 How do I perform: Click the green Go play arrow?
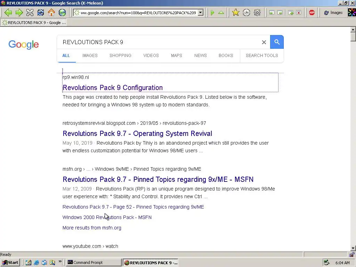[212, 13]
